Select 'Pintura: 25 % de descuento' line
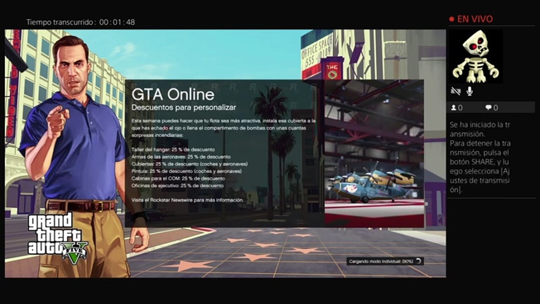Screen dimensions: 540x304 click(187, 171)
